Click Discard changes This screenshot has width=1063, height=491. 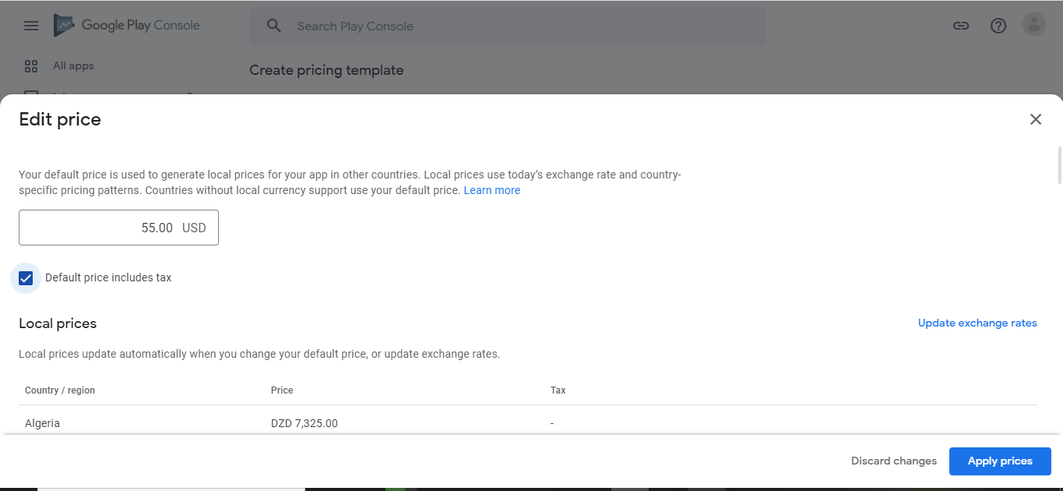point(893,461)
